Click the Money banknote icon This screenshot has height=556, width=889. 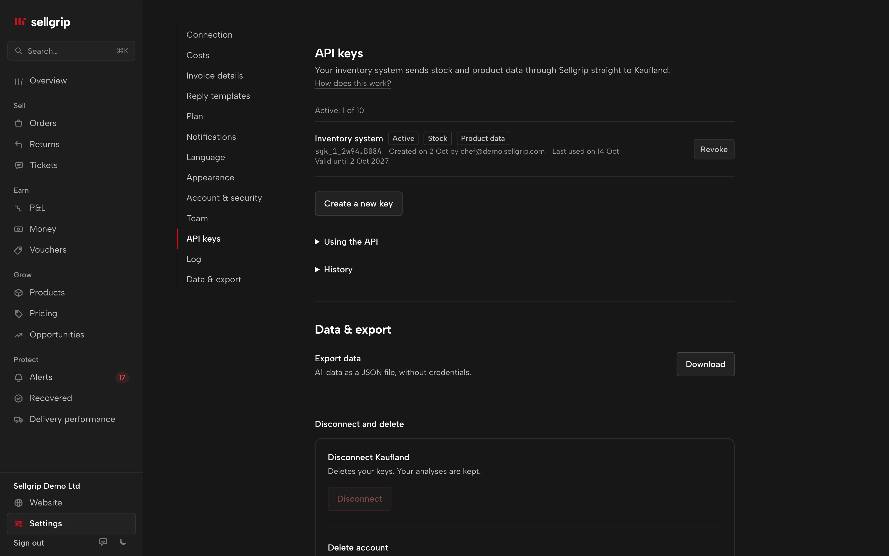click(x=18, y=229)
